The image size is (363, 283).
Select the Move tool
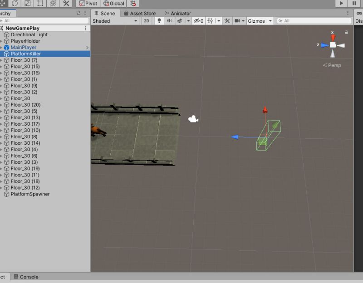(4, 4)
